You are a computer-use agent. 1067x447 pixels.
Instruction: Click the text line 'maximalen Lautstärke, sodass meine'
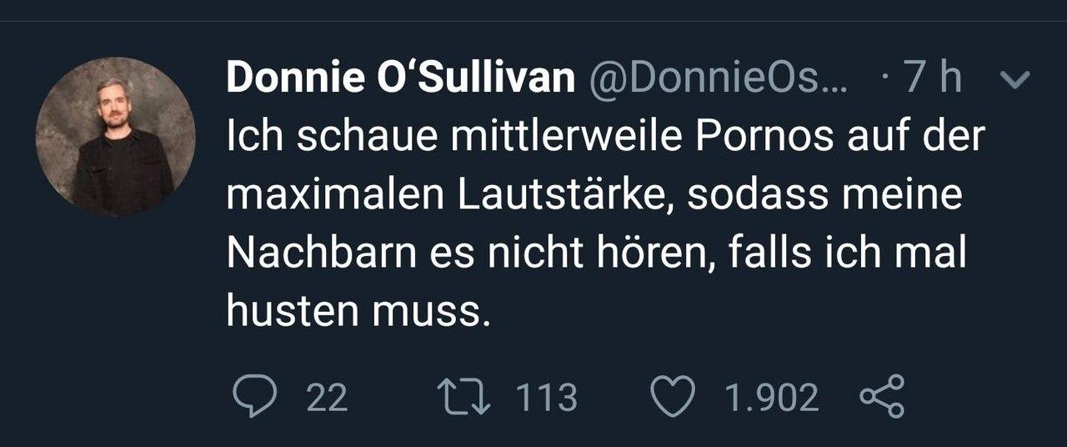[x=594, y=195]
